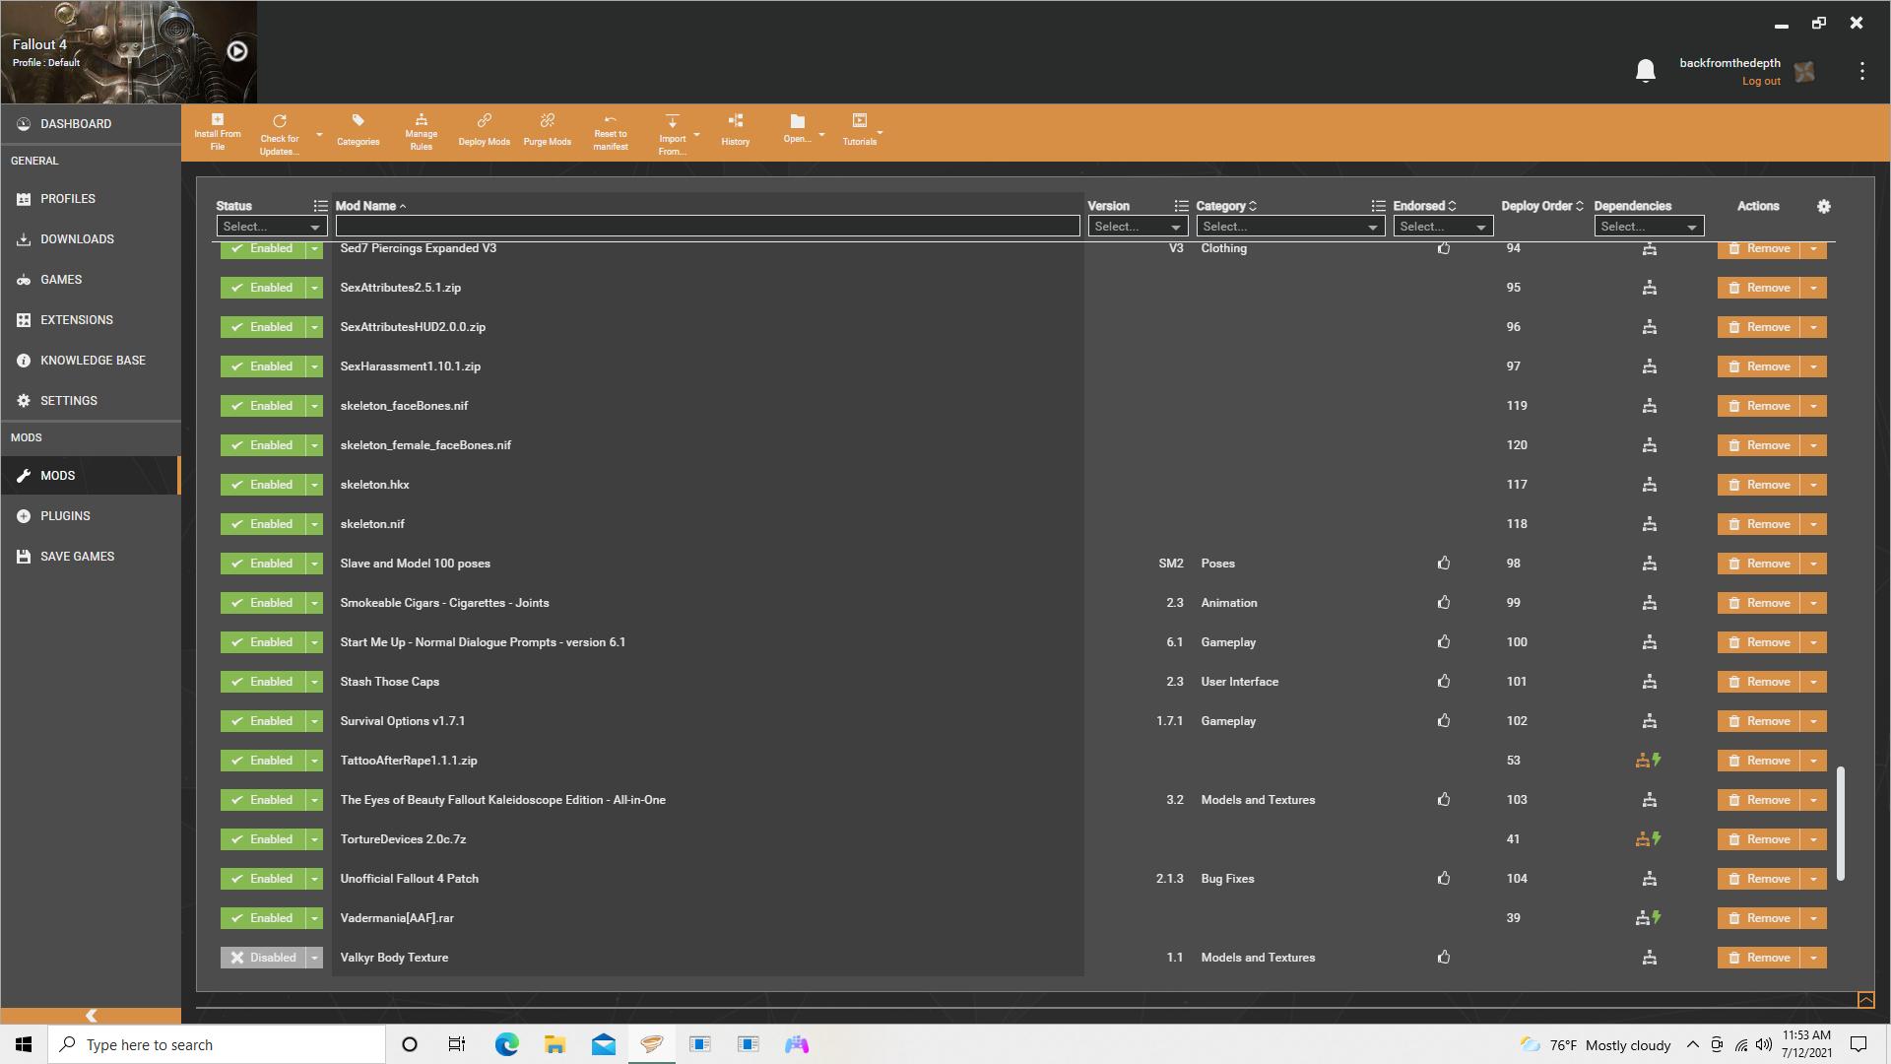This screenshot has width=1891, height=1064.
Task: Open Dependencies filter dropdown
Action: [x=1649, y=227]
